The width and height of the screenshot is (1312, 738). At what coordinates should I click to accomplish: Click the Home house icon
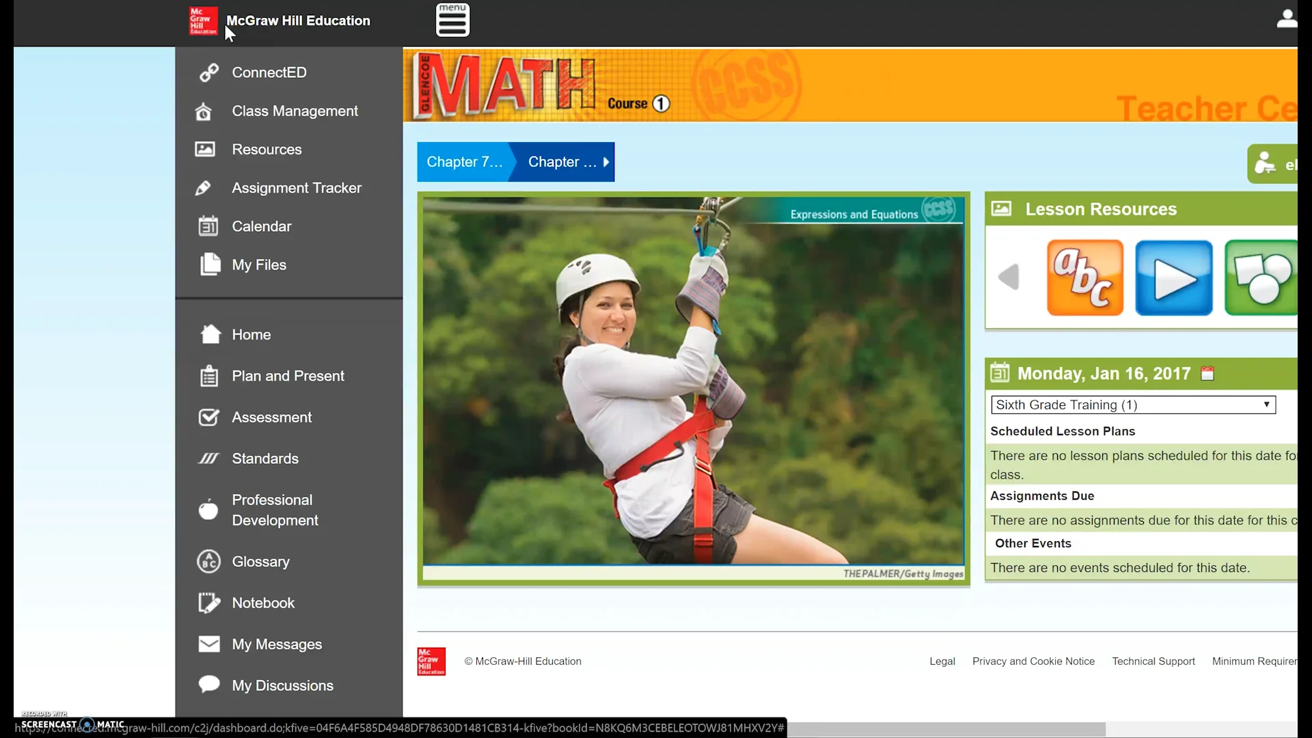pos(210,334)
